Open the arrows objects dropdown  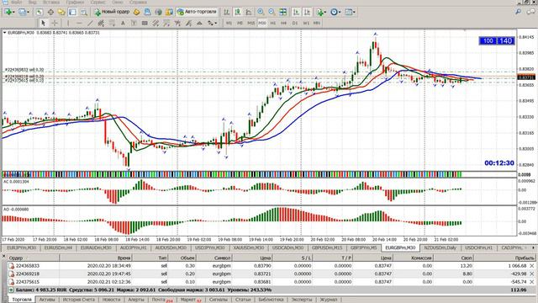point(212,23)
